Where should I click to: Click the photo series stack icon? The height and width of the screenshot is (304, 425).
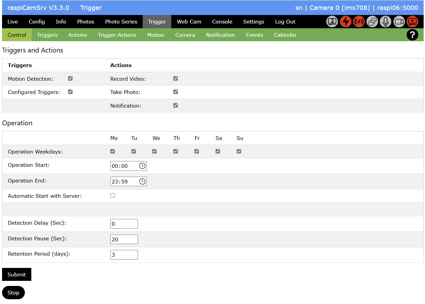[372, 21]
